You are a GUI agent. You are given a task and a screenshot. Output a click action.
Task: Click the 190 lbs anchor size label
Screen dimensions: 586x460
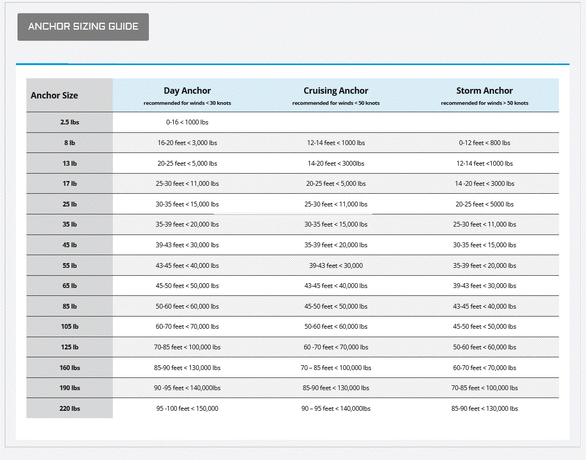pos(69,388)
